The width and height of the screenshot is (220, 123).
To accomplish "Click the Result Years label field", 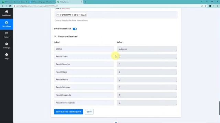I will (84, 57).
